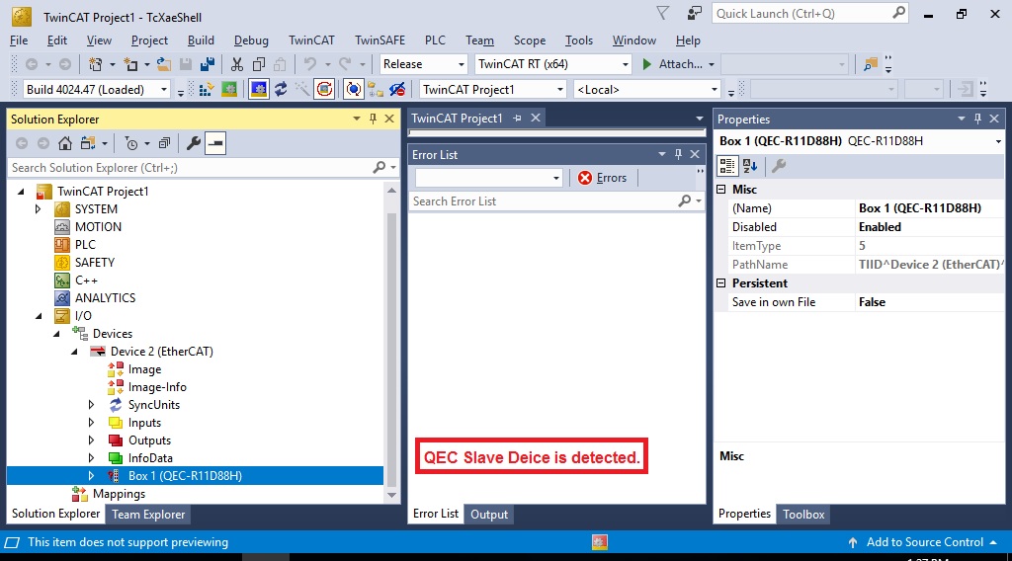Viewport: 1012px width, 561px height.
Task: Click the Property Pages wrench icon
Action: [x=779, y=166]
